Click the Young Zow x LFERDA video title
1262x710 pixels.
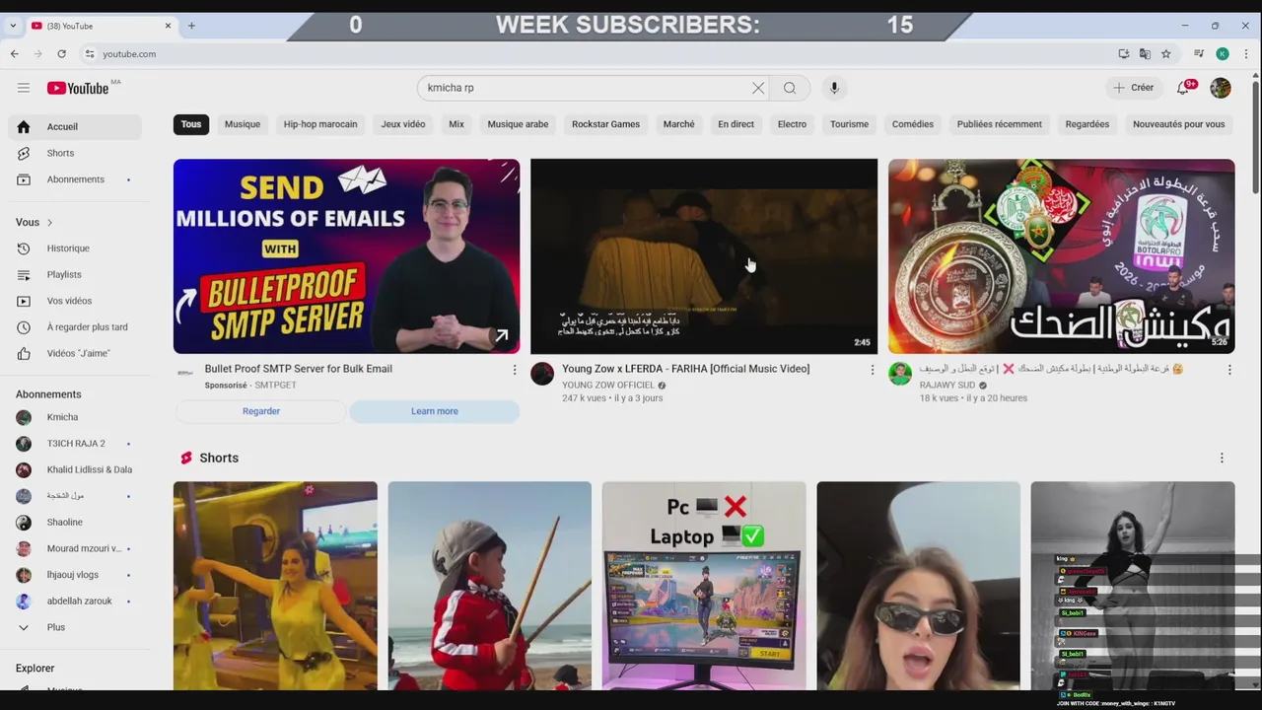coord(685,369)
